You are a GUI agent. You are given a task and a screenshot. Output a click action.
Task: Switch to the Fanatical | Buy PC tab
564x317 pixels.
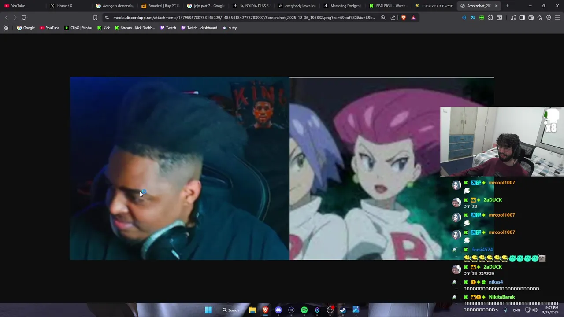coord(160,6)
